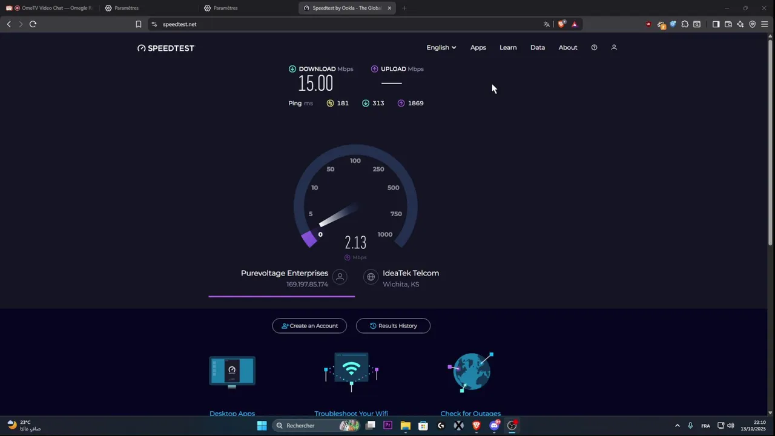Open Brave Shields lion icon

tap(562, 24)
